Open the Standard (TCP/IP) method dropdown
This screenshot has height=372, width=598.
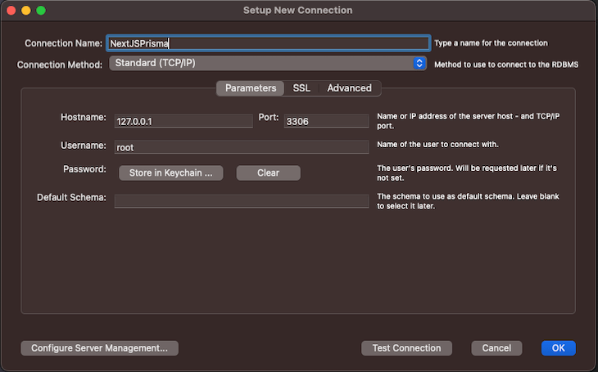(262, 63)
